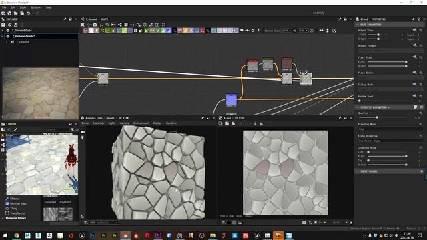Viewport: 427px width, 240px height.
Task: Select the blue normal map node
Action: coord(232,99)
